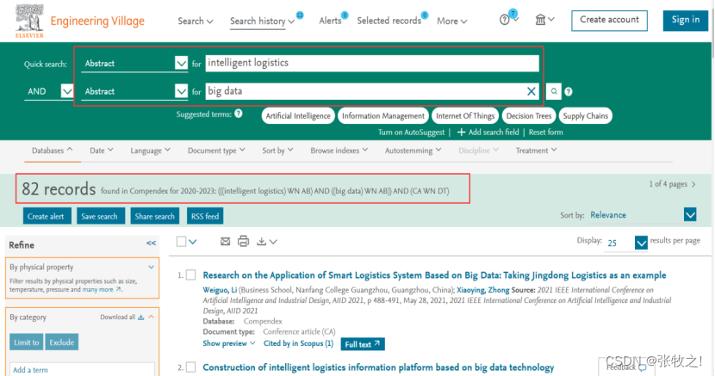Click Create alert button

point(46,216)
